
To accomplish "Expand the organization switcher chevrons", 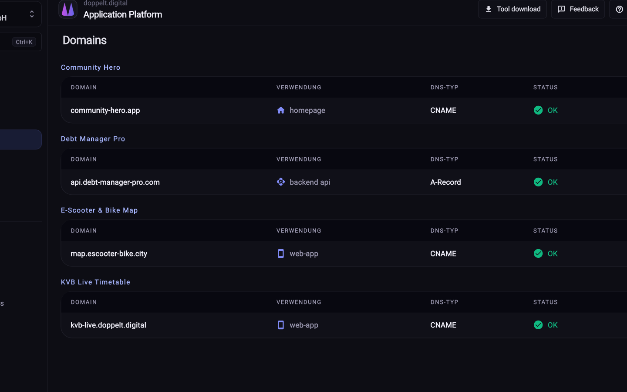I will [x=32, y=14].
